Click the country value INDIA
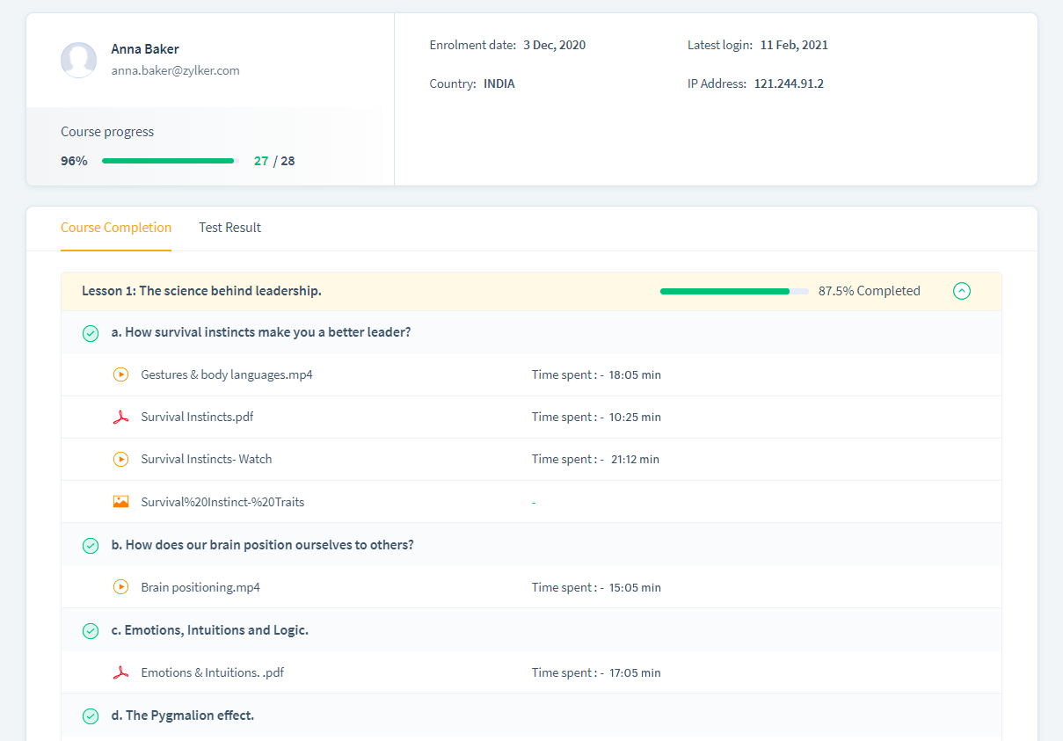The width and height of the screenshot is (1063, 741). pos(499,84)
